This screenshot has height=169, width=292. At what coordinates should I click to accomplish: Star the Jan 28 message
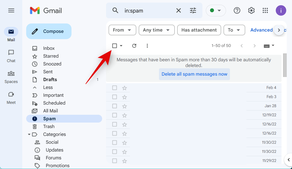[x=124, y=106]
